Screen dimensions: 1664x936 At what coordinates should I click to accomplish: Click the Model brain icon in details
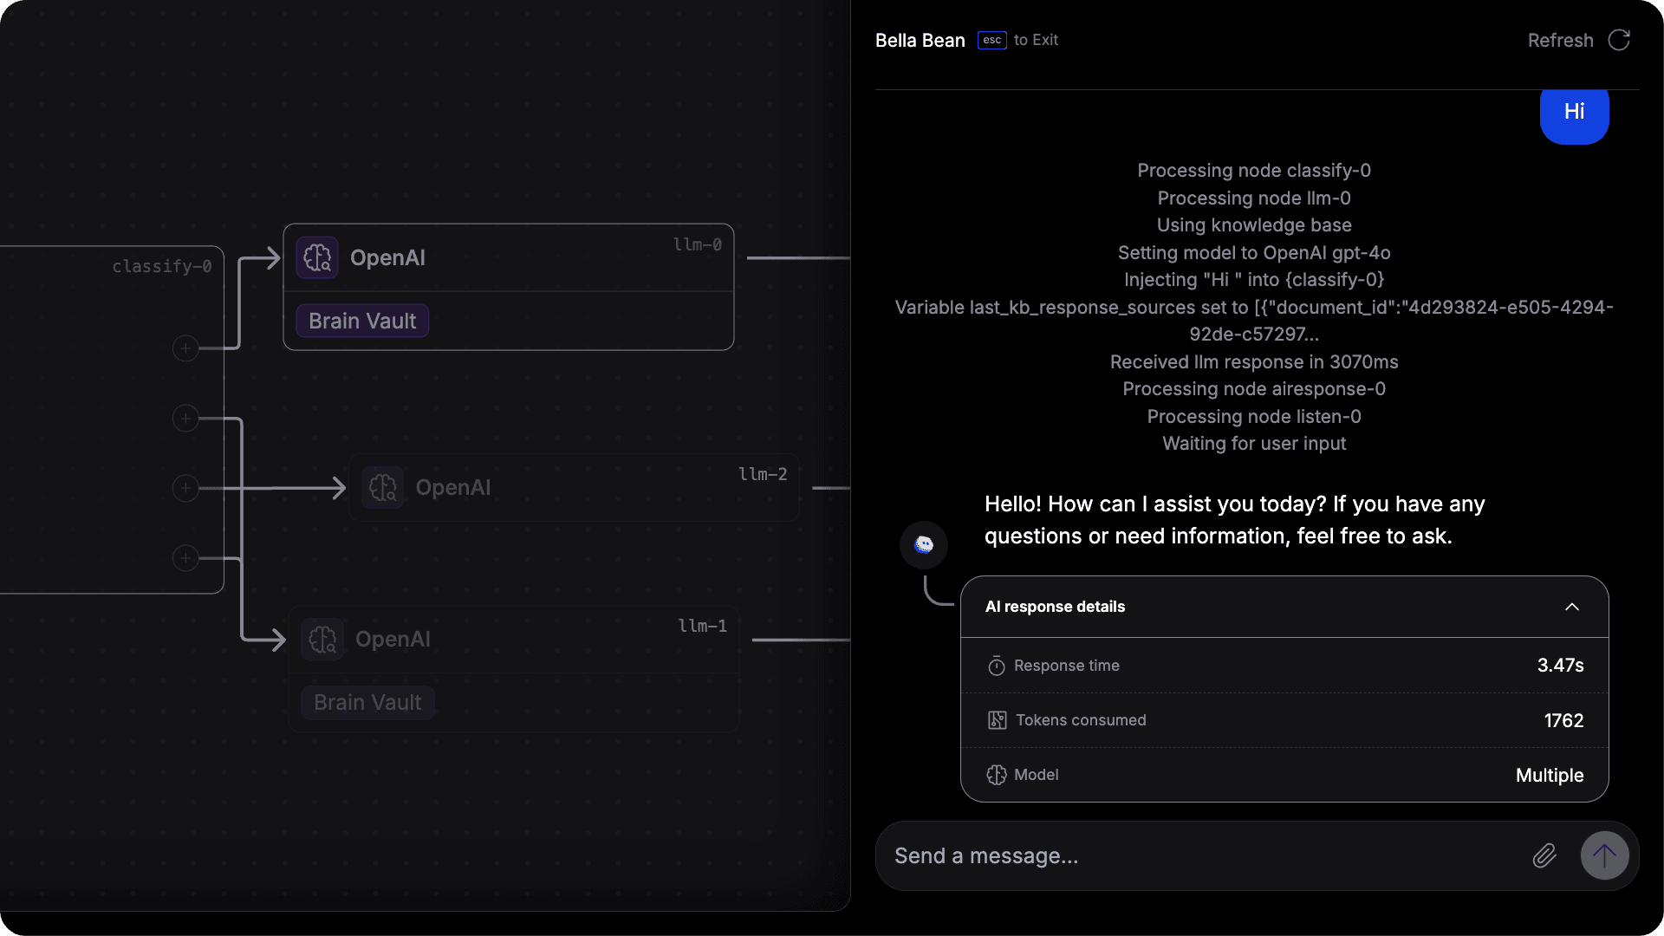pos(997,775)
